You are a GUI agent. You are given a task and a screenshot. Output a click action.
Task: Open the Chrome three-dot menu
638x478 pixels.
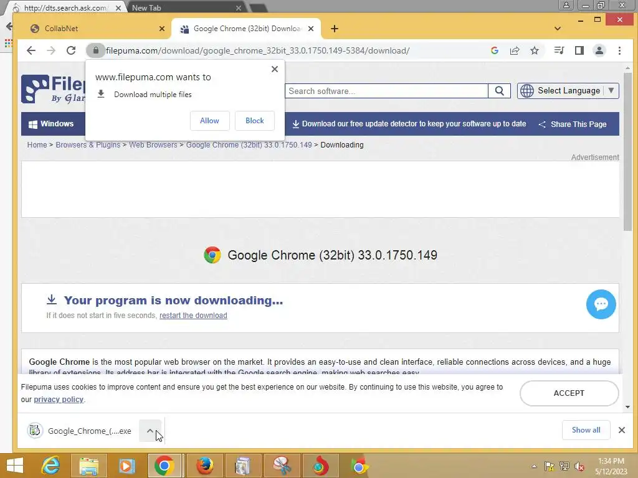click(x=619, y=50)
